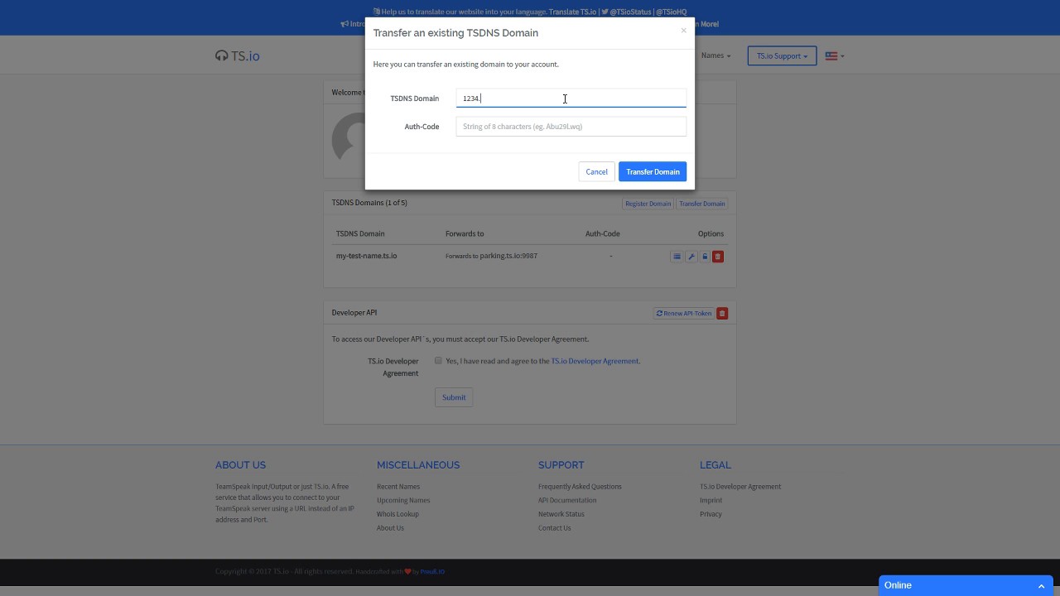Expand the TS.io Support dropdown
Screen dimensions: 1060x596
tap(782, 56)
